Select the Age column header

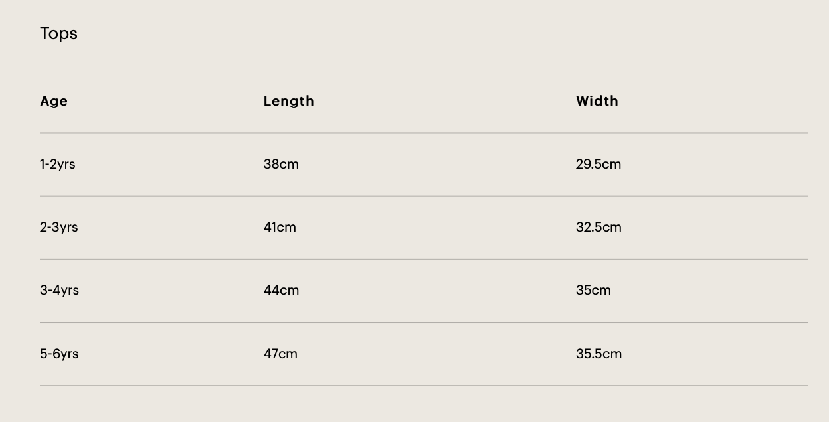pyautogui.click(x=54, y=101)
